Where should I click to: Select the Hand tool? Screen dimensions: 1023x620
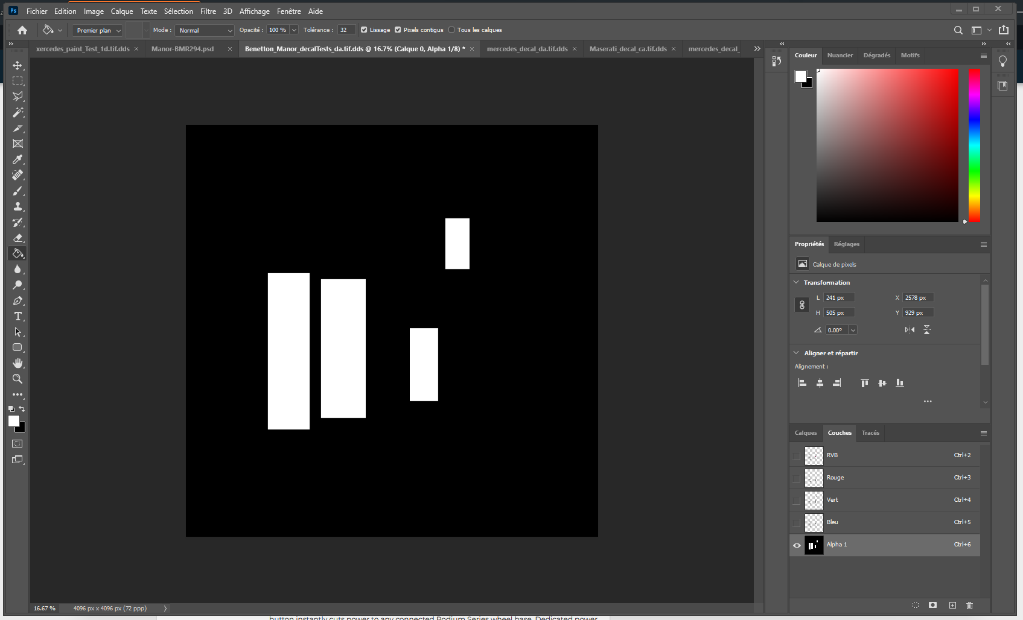[x=18, y=363]
